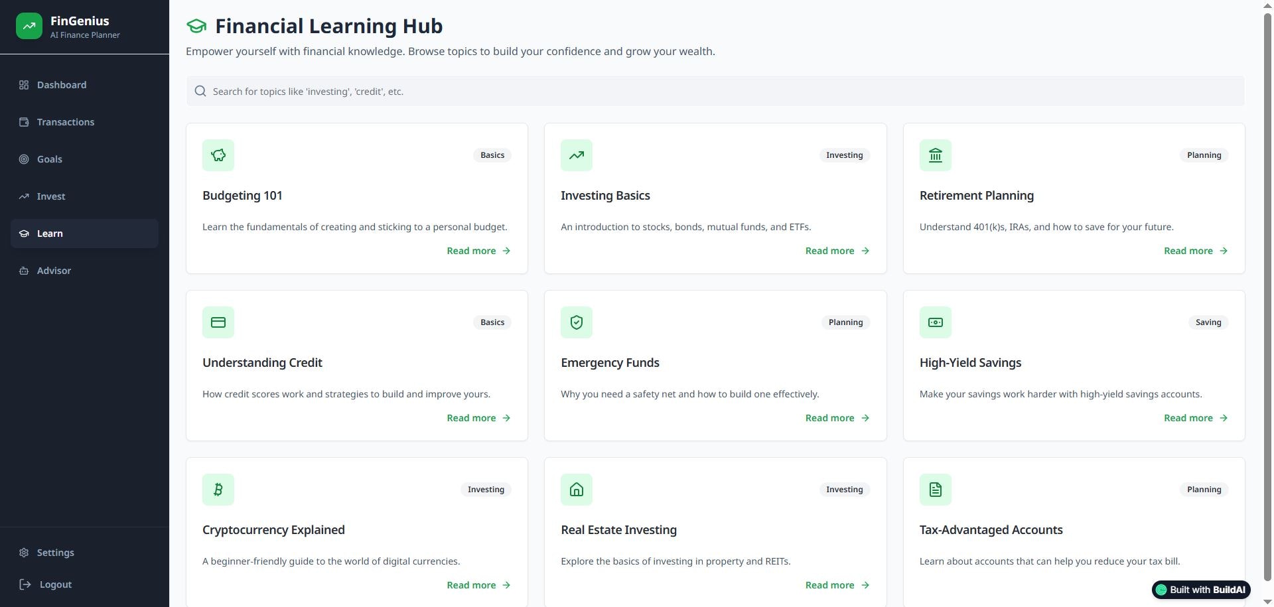Click the Basics tag on Budgeting 101
1274x607 pixels.
492,155
